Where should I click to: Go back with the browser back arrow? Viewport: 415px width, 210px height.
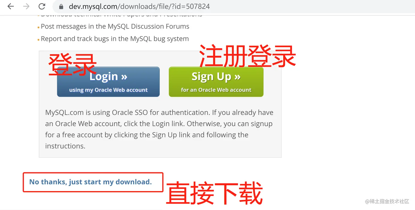click(11, 6)
